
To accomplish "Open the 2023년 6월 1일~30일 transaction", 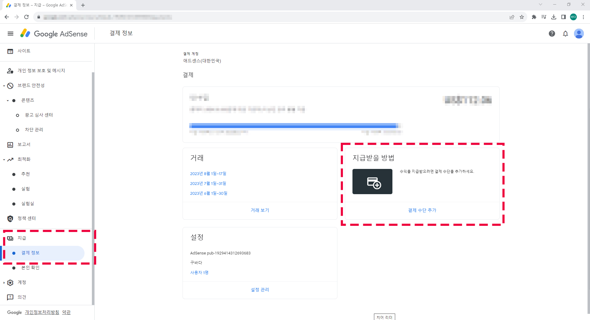I will 209,193.
